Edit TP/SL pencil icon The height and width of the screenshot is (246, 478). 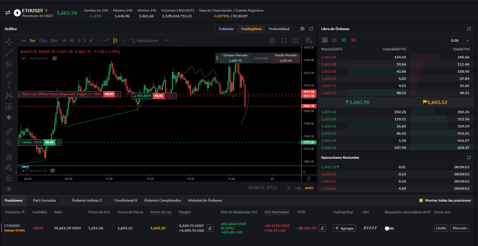tap(323, 228)
